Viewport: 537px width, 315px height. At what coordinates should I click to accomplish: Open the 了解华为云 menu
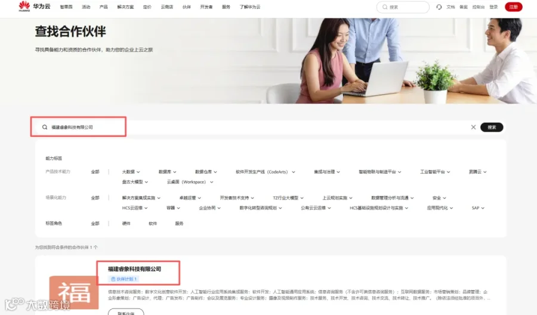point(249,7)
